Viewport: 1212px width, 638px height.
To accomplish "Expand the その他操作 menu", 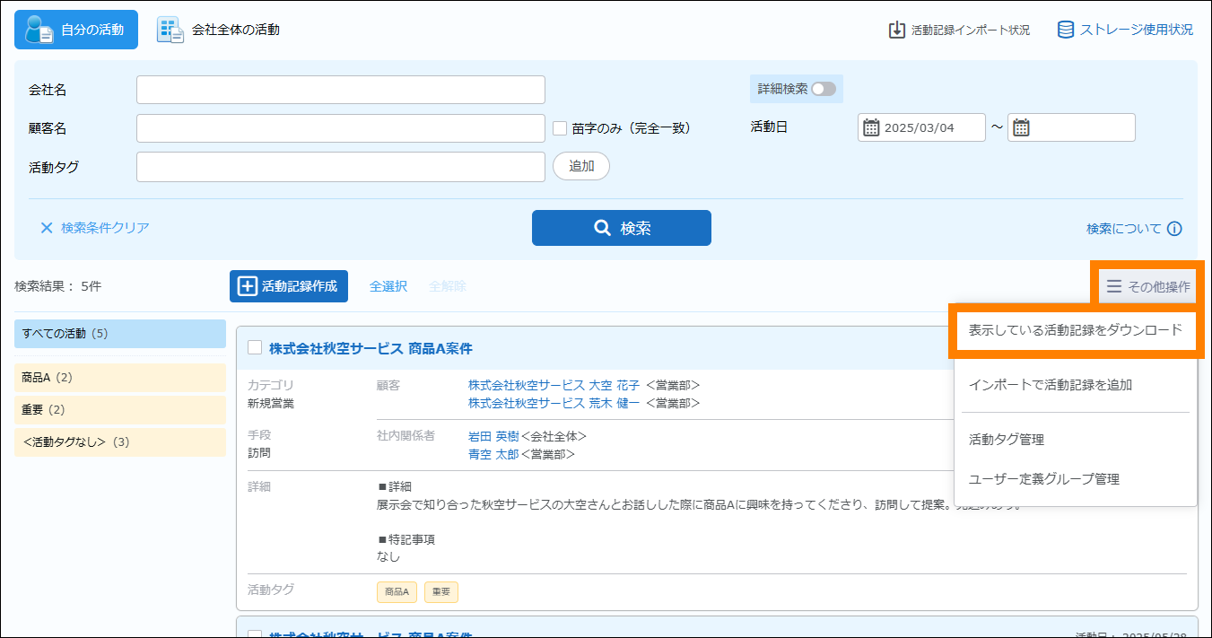I will pos(1147,286).
